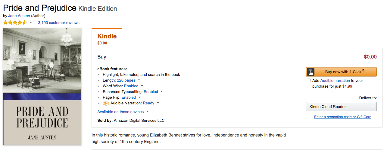
Task: Tick the Add Audible narration checkbox
Action: click(309, 80)
